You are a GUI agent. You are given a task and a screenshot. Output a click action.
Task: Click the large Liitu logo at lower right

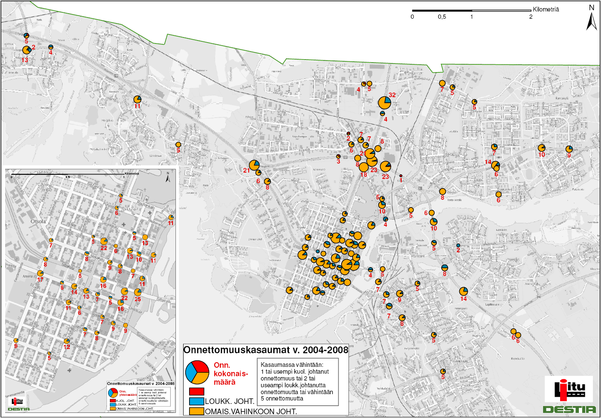click(x=570, y=389)
